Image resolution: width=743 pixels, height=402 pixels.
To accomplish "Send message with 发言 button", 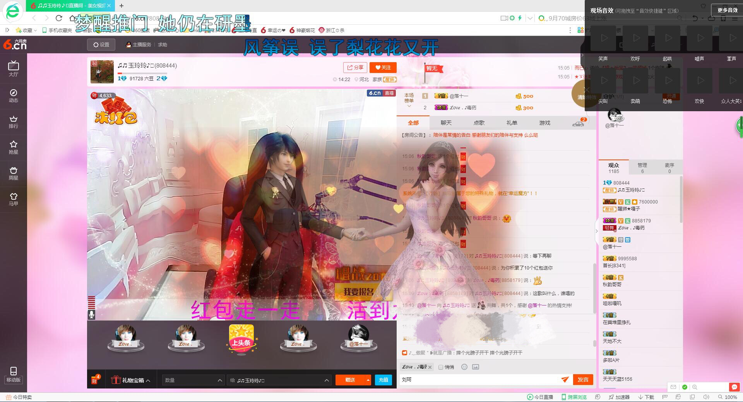I will coord(583,380).
